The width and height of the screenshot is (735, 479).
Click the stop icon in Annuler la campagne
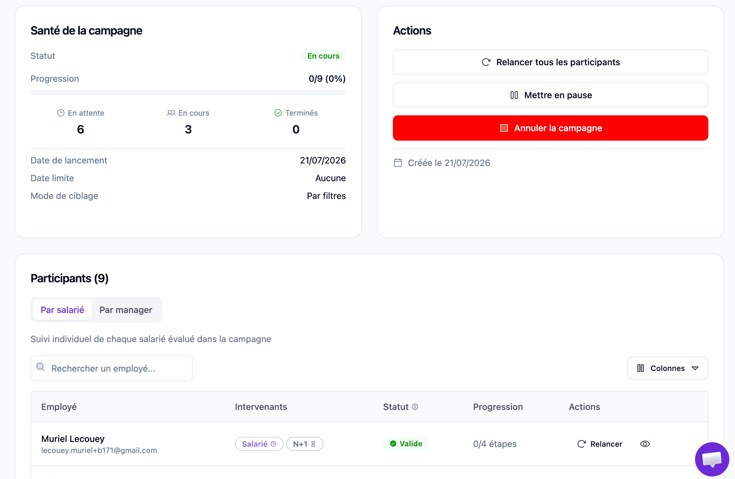click(504, 128)
